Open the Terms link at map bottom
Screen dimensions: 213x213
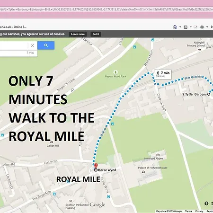click(x=188, y=211)
